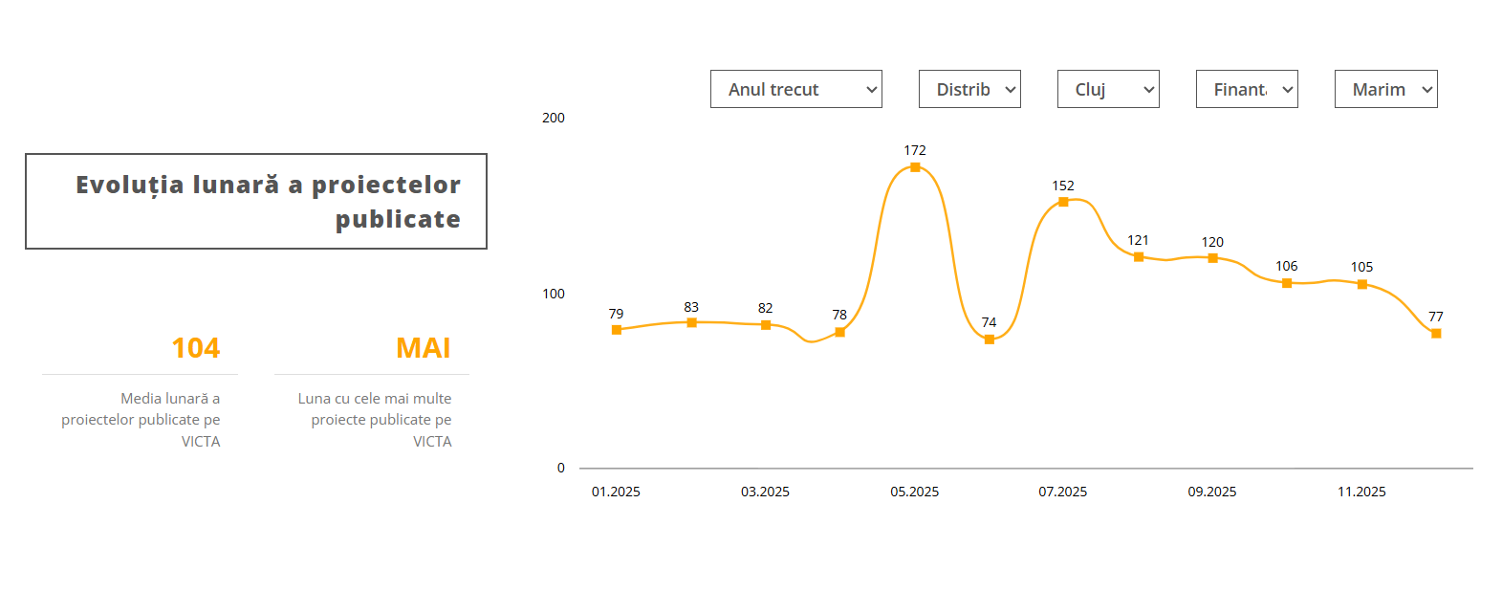Open the "Cluj" county dropdown

pos(1107,89)
